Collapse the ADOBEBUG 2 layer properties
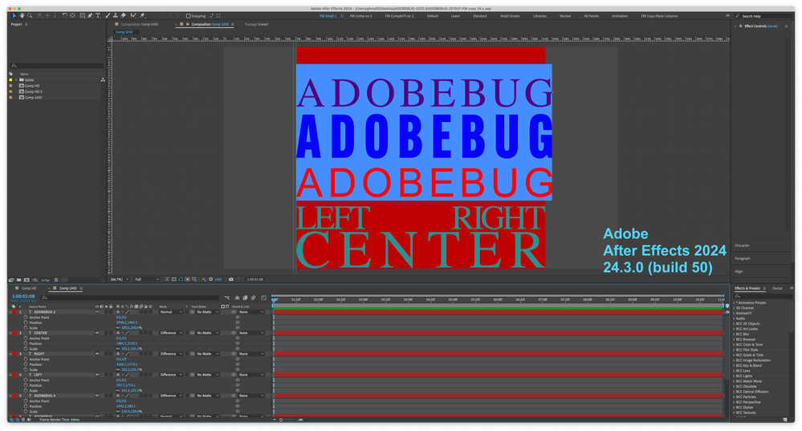Image resolution: width=802 pixels, height=431 pixels. point(10,312)
